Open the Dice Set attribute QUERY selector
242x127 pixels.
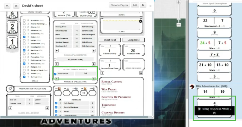(41, 100)
